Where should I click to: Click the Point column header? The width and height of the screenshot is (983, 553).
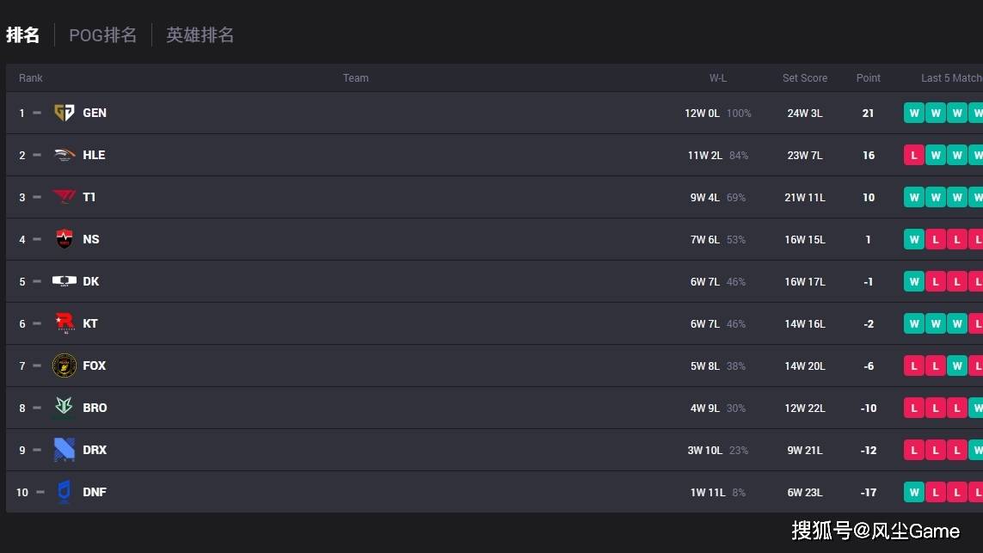869,77
